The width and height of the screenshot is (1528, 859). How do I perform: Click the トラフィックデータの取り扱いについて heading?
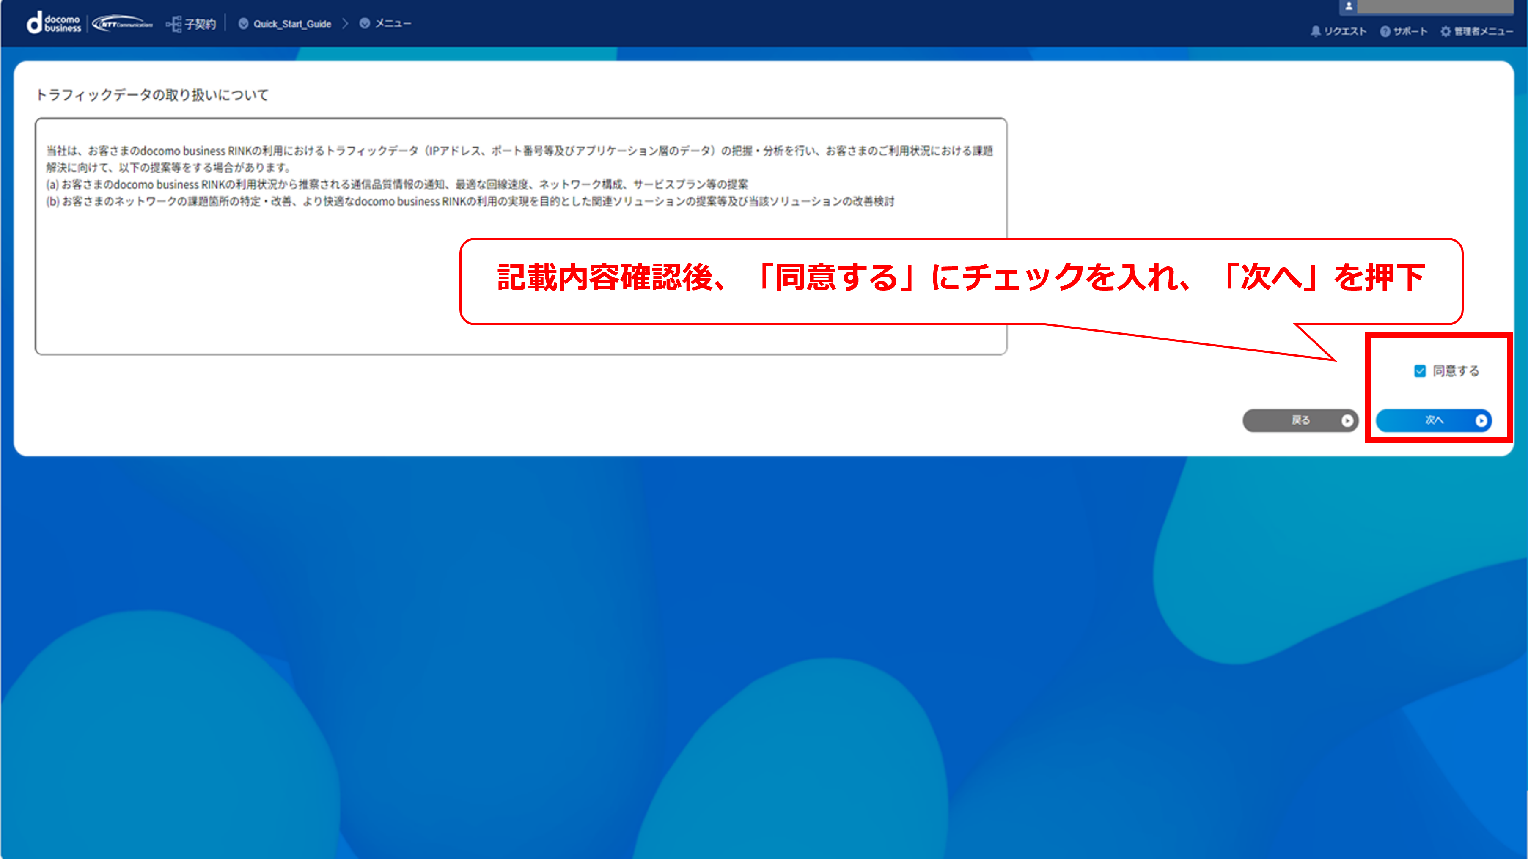click(x=152, y=95)
